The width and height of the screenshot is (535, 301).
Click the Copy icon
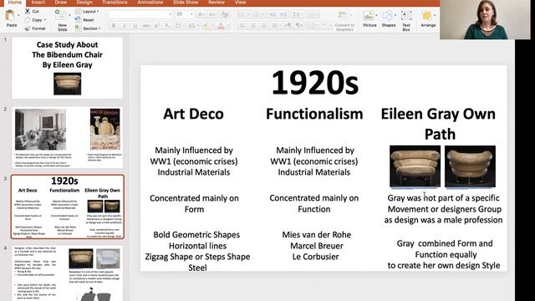point(28,20)
